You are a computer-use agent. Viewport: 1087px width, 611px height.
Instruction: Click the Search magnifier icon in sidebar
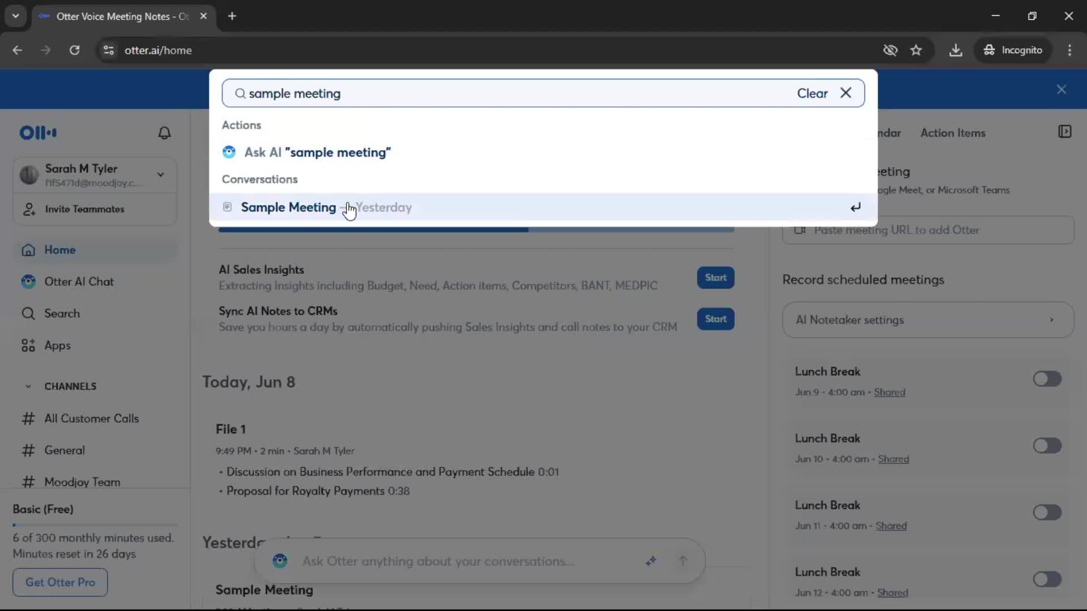point(28,313)
